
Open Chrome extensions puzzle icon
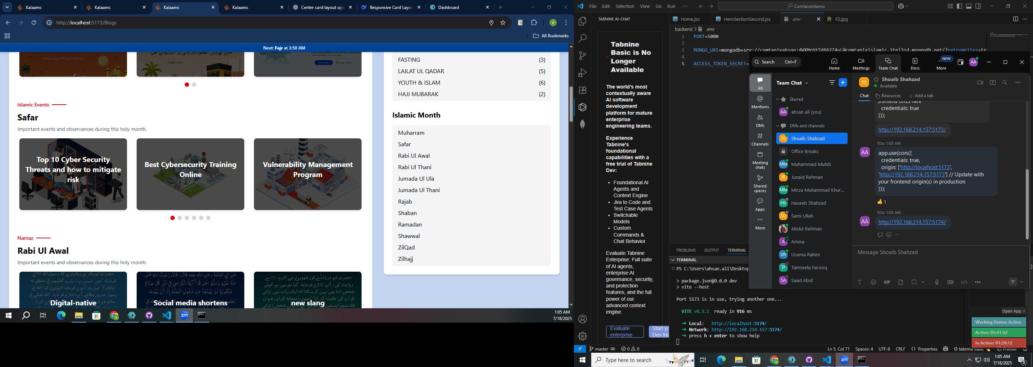pyautogui.click(x=534, y=23)
